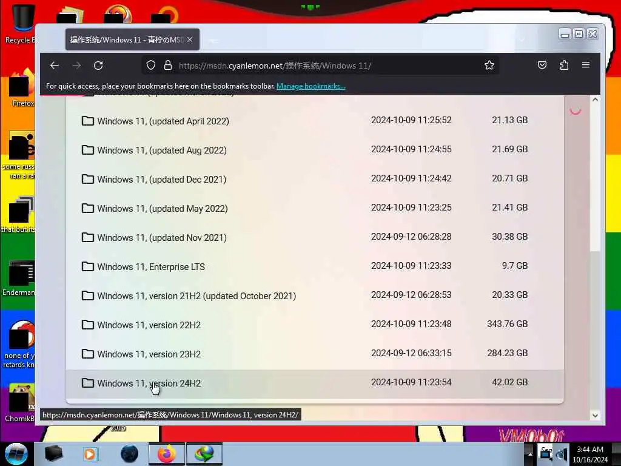View site security padlock info
The image size is (621, 466).
(168, 65)
